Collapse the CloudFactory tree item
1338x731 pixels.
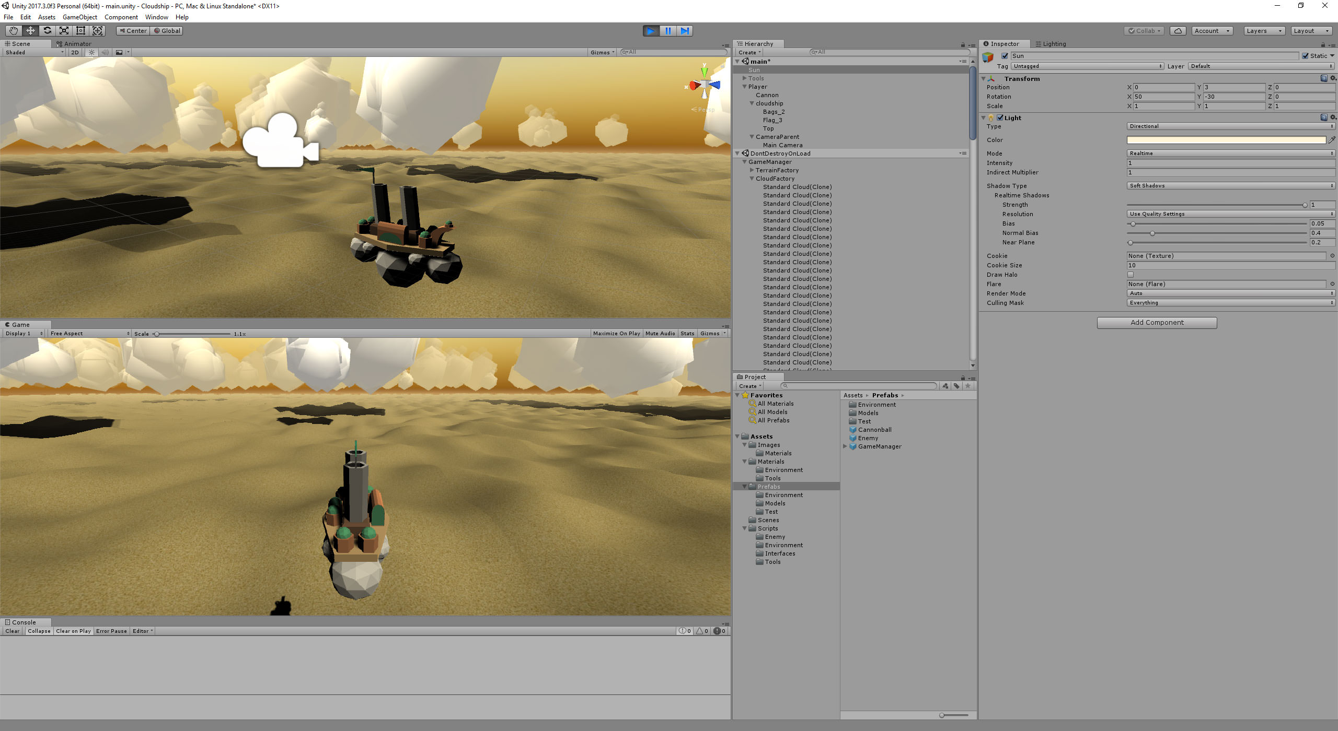[752, 179]
